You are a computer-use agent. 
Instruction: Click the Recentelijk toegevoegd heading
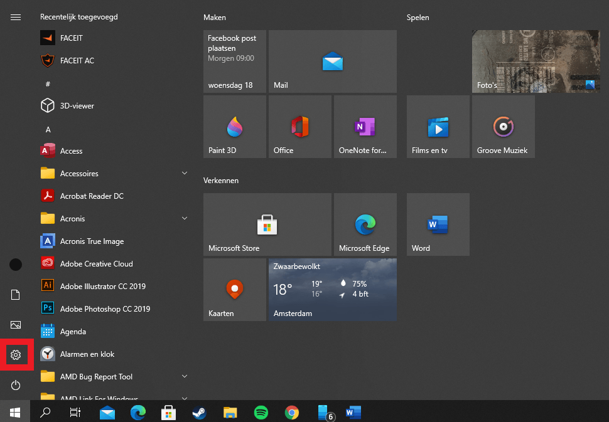[x=79, y=17]
